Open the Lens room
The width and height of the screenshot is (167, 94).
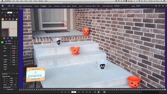[69, 6]
